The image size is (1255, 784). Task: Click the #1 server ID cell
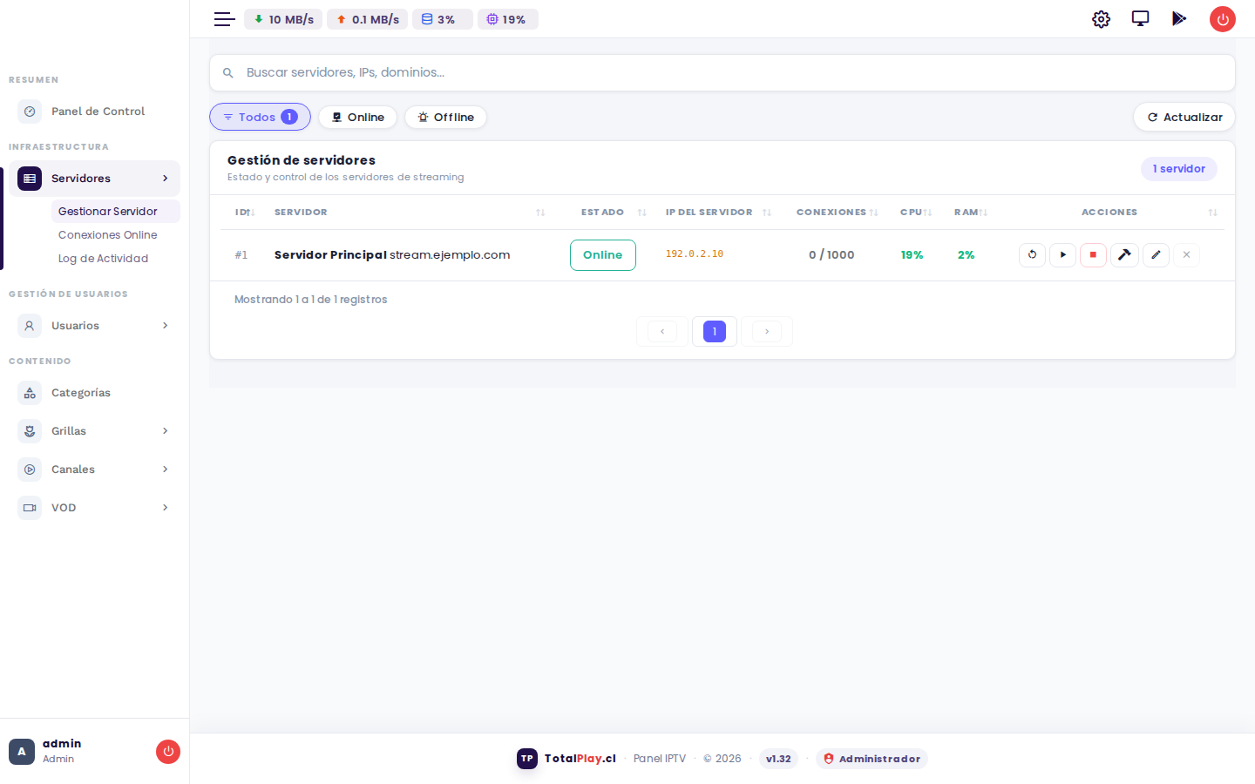(241, 255)
